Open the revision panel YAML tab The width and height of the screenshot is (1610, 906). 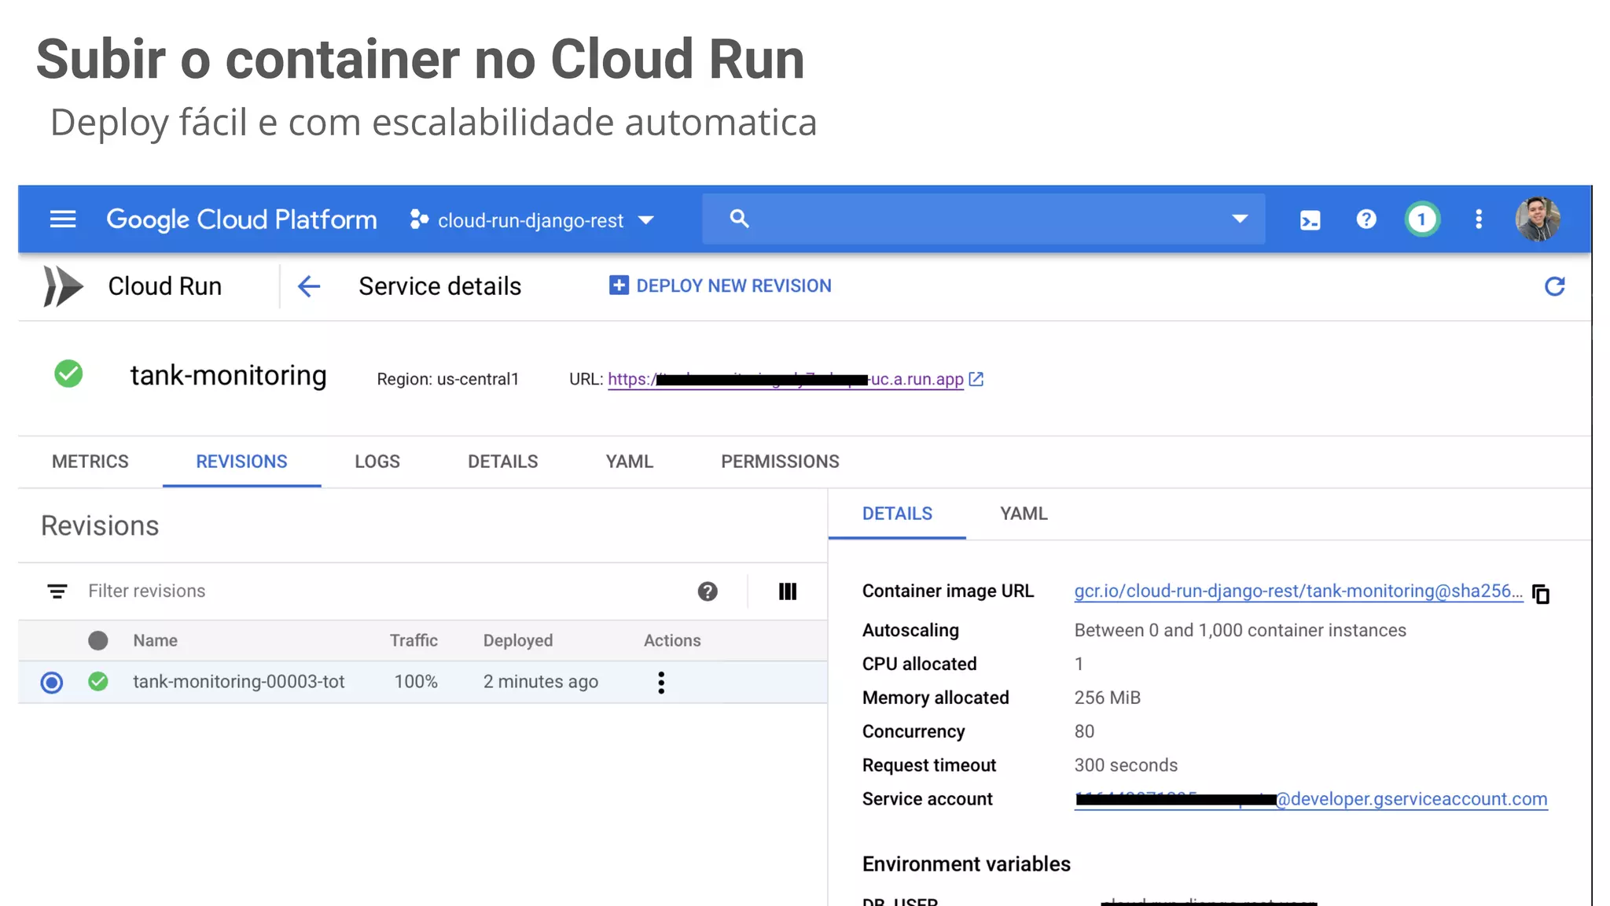[1024, 514]
